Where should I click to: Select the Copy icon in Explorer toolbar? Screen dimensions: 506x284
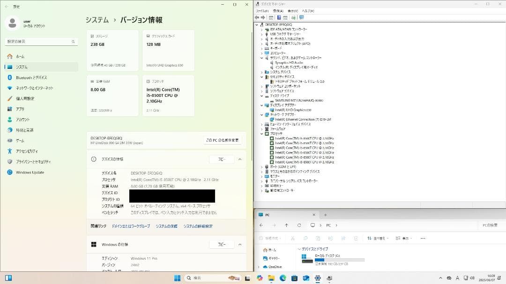pos(305,238)
